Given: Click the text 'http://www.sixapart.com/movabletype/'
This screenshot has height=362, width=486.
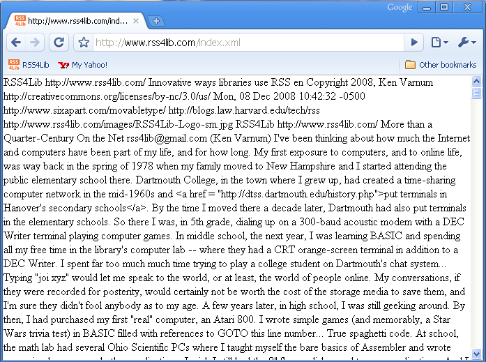Looking at the screenshot, I should coord(84,110).
